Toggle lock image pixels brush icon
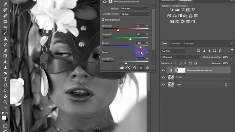 (x=181, y=63)
